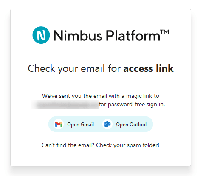
Task: Click the "Check your email for" heading
Action: [74, 69]
